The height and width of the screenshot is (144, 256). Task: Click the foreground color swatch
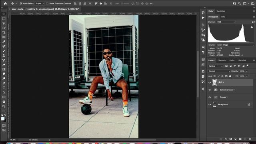[3, 119]
